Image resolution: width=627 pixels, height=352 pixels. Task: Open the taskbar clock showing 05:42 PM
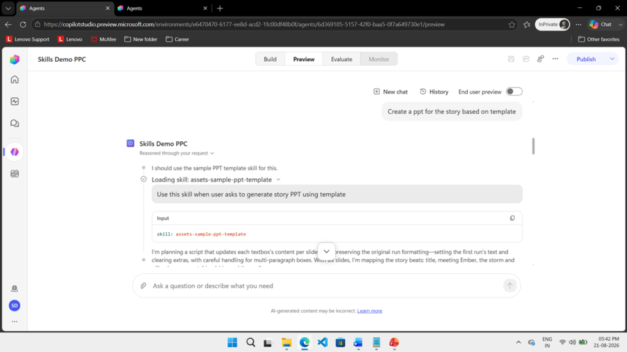pos(606,342)
